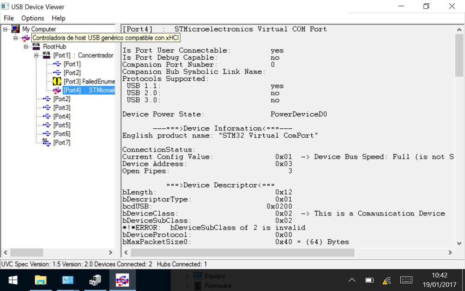The image size is (465, 291).
Task: Open the network Wi-Fi tray icon
Action: coord(387,280)
